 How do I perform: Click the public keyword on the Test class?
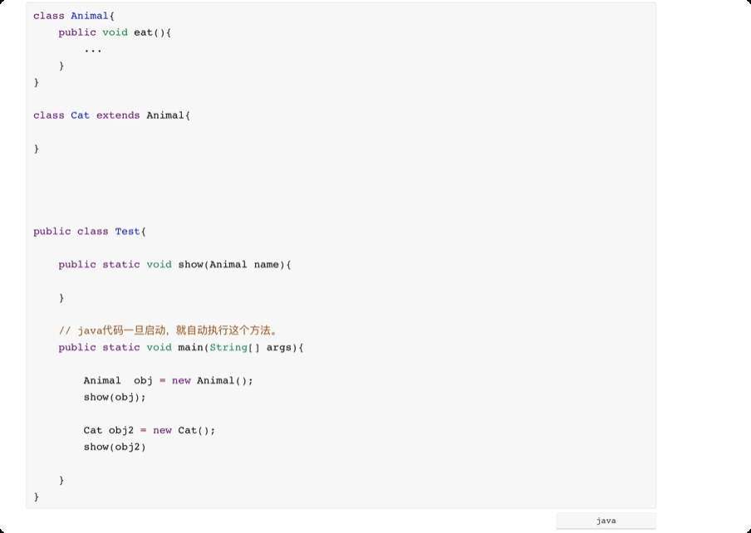[49, 231]
